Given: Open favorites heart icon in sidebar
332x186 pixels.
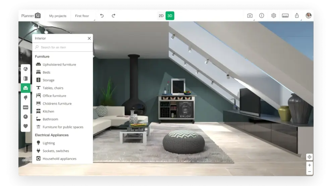Looking at the screenshot, I should [25, 126].
